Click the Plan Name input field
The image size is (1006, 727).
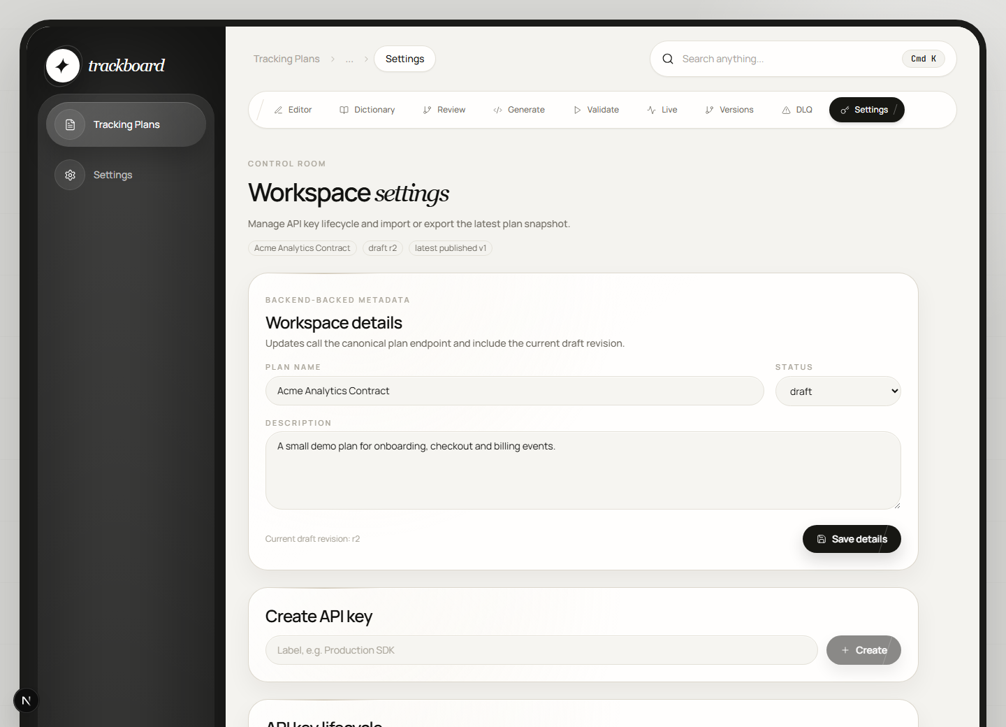[x=515, y=391]
